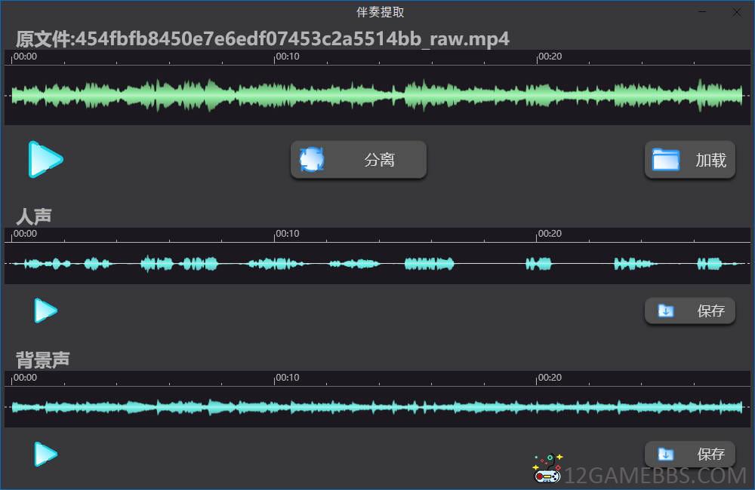755x490 pixels.
Task: Click the 分离 separate button
Action: tap(358, 160)
